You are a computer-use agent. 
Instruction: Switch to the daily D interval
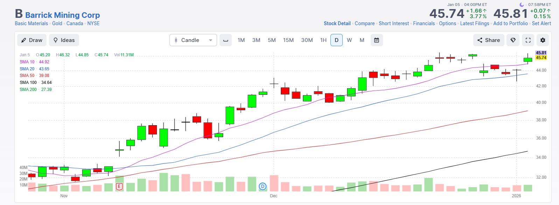coord(336,40)
